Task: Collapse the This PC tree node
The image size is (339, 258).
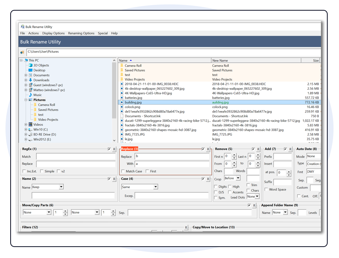Action: (x=21, y=60)
